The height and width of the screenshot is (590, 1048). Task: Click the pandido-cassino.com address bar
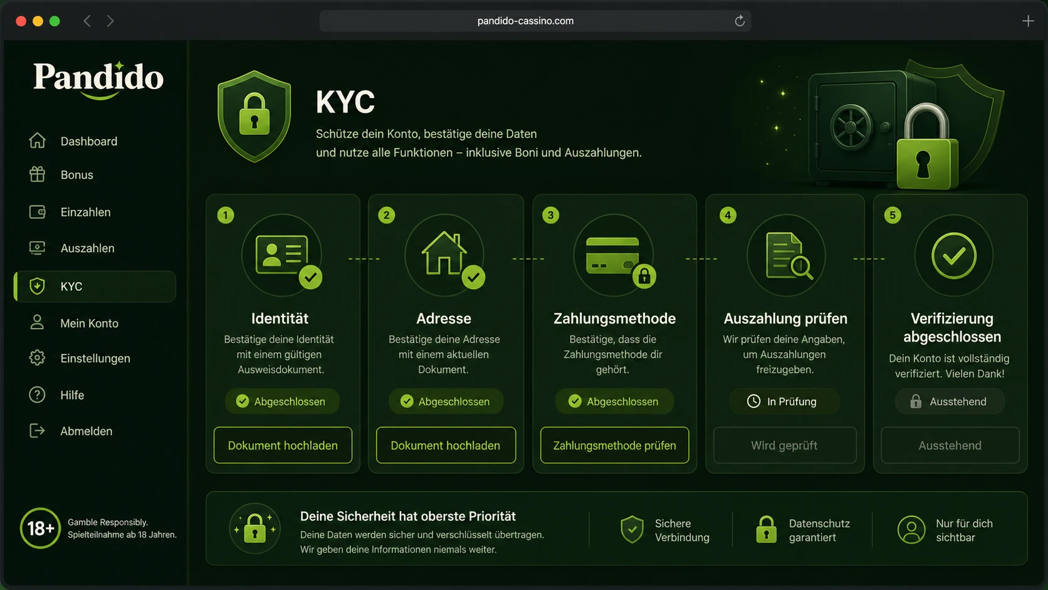[535, 21]
